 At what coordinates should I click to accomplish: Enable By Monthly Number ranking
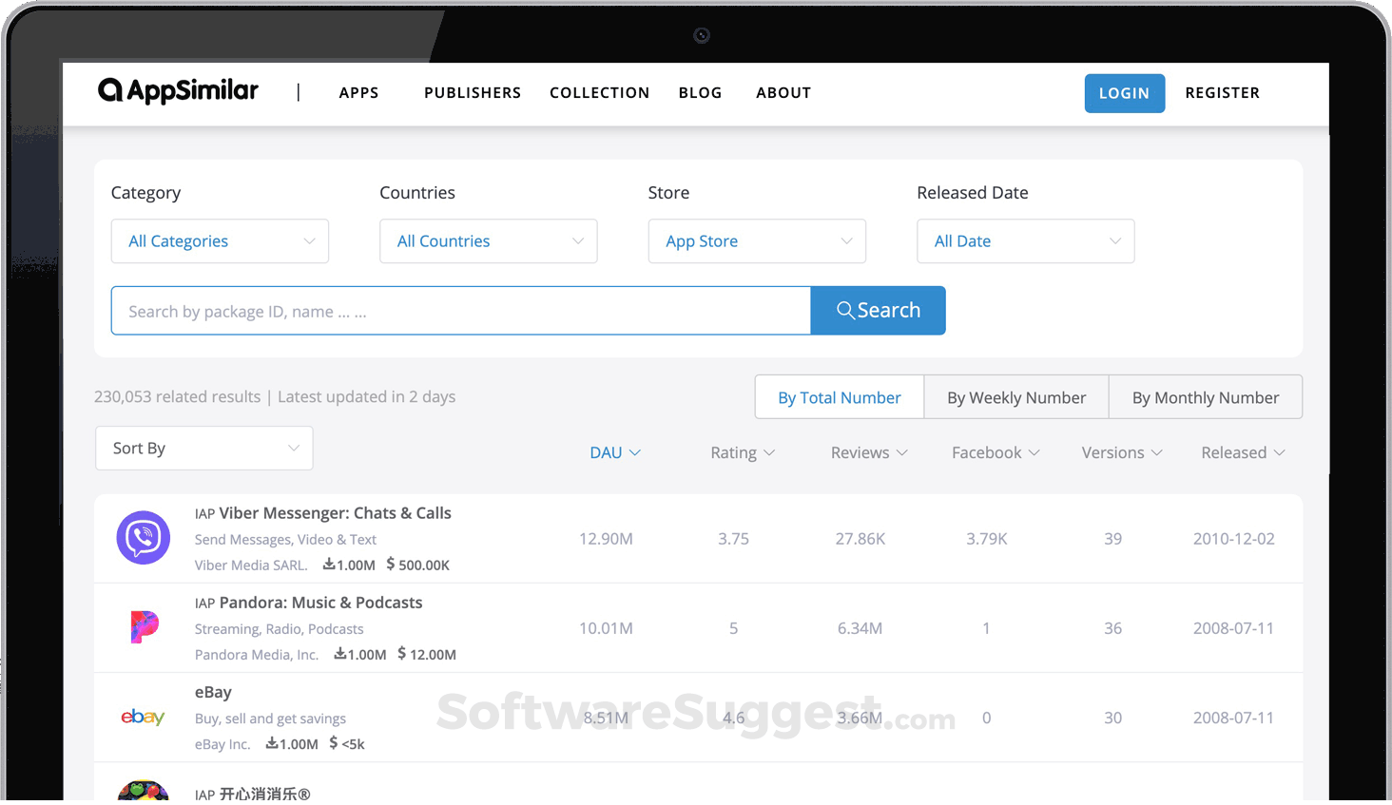[x=1206, y=396]
